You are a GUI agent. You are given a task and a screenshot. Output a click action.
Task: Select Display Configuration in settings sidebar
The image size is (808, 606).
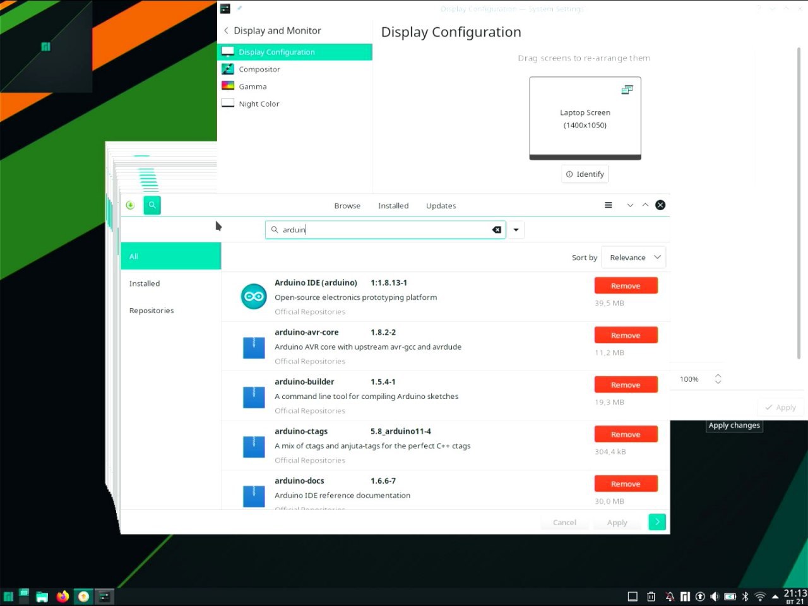(295, 52)
